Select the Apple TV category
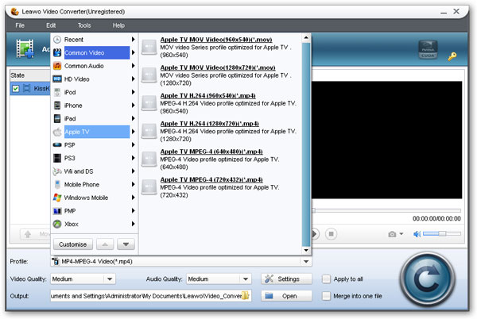Screen dimensions: 477x319 pyautogui.click(x=97, y=132)
